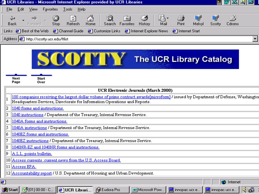259x194 pixels.
Task: Switch to the CD player taskbar item
Action: tap(39, 190)
